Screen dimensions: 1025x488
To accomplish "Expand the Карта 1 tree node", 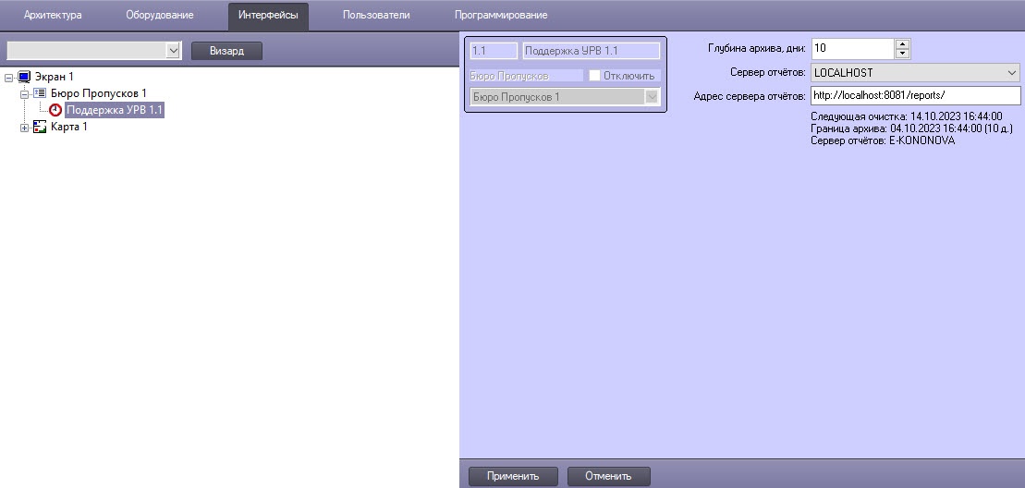I will pyautogui.click(x=25, y=127).
